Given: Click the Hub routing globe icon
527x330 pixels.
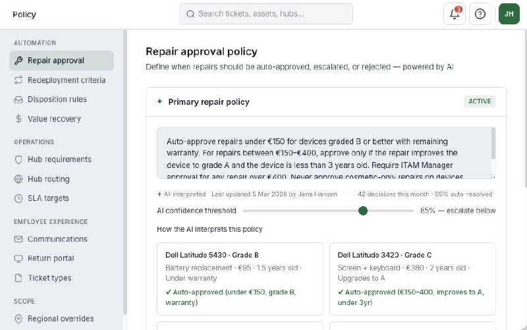Looking at the screenshot, I should (18, 179).
